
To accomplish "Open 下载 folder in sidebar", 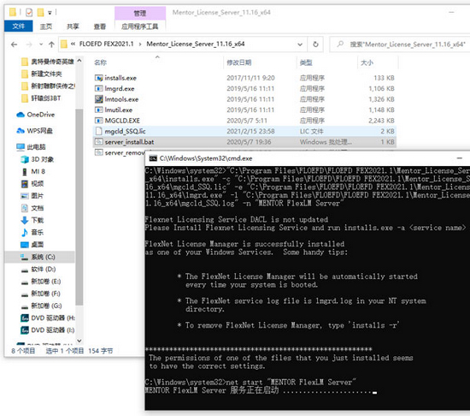I will click(32, 220).
